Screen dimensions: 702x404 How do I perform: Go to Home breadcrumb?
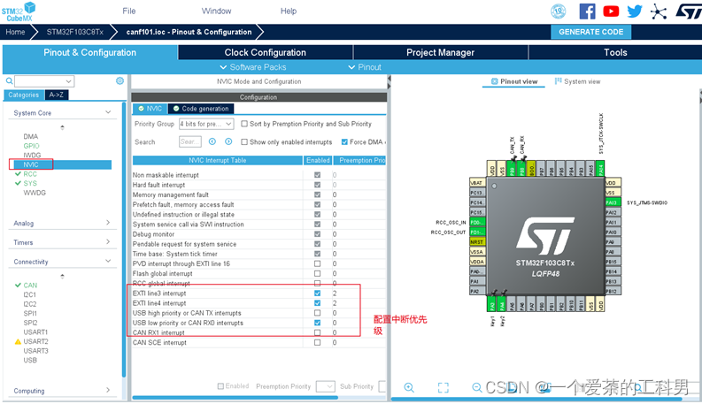[x=15, y=32]
